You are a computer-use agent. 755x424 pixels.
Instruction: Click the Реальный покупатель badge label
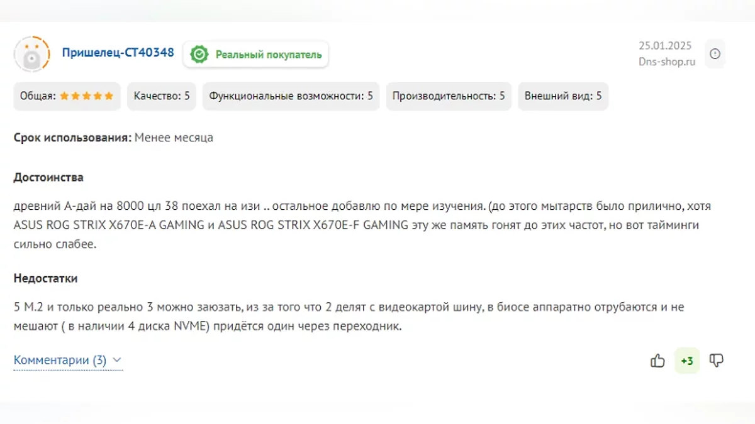pyautogui.click(x=268, y=55)
